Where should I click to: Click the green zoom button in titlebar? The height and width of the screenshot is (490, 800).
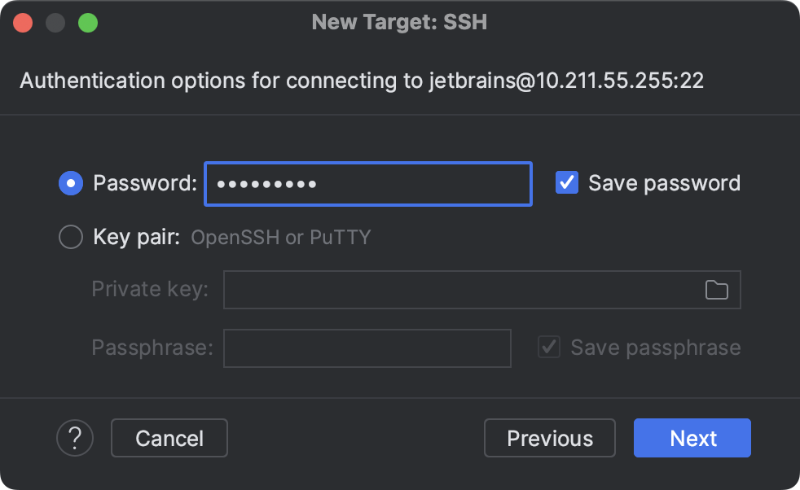[x=87, y=22]
